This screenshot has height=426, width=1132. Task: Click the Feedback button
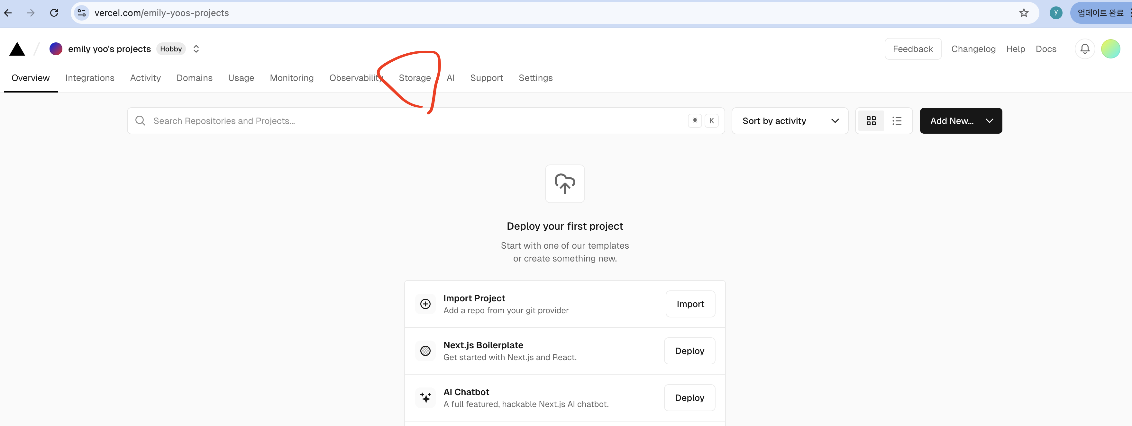coord(912,49)
